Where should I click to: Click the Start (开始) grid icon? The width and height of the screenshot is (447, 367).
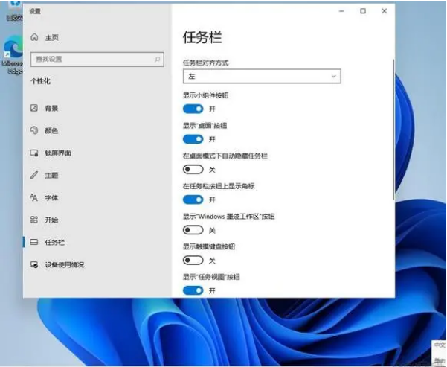point(34,220)
